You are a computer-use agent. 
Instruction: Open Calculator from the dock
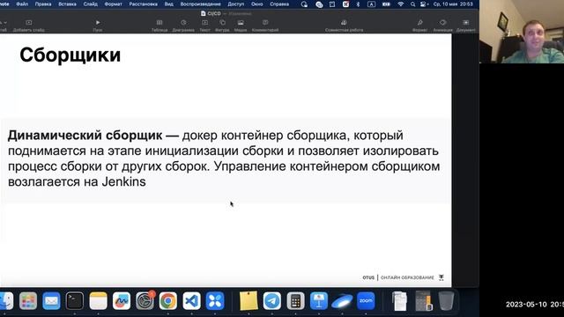(x=295, y=300)
